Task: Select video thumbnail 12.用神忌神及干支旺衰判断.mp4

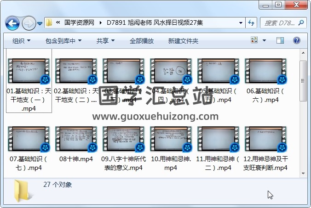Action: (266, 139)
